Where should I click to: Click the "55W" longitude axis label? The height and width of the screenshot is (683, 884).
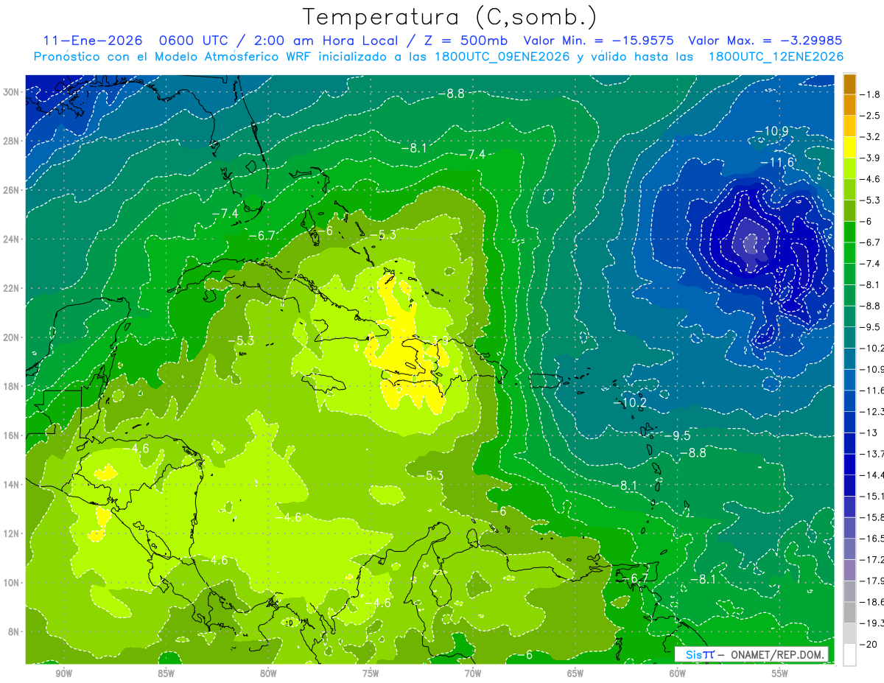780,673
